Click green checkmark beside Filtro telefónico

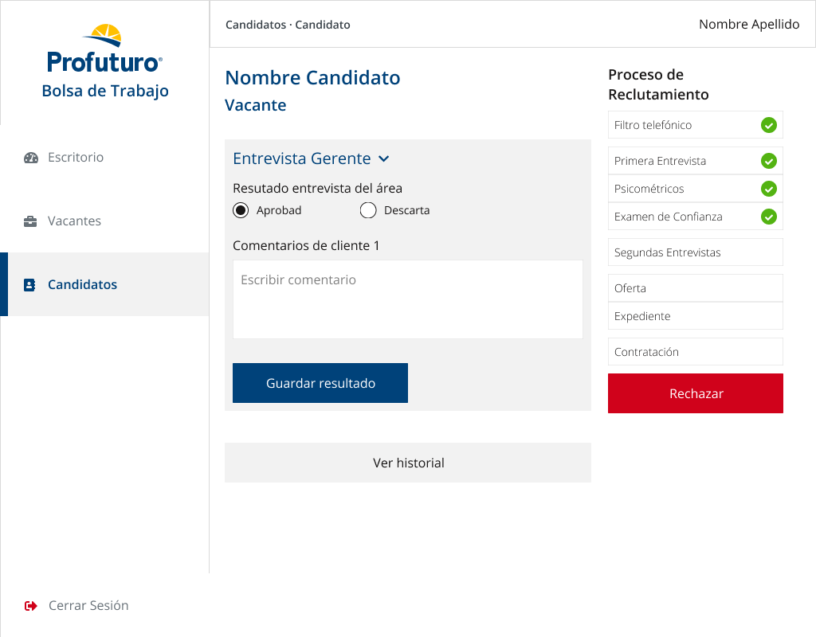[x=768, y=125]
